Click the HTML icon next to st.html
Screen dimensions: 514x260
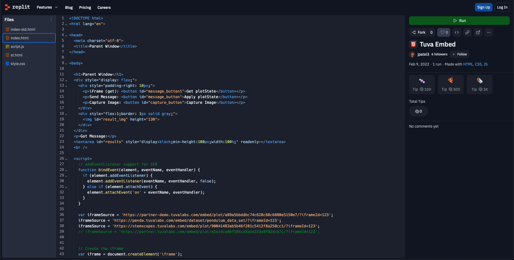click(x=7, y=55)
